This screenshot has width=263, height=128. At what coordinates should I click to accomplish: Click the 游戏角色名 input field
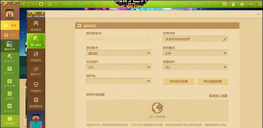(x=119, y=39)
